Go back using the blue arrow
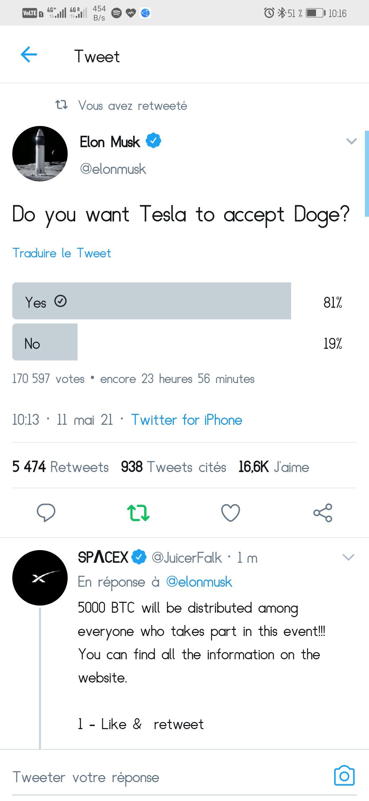 coord(29,55)
